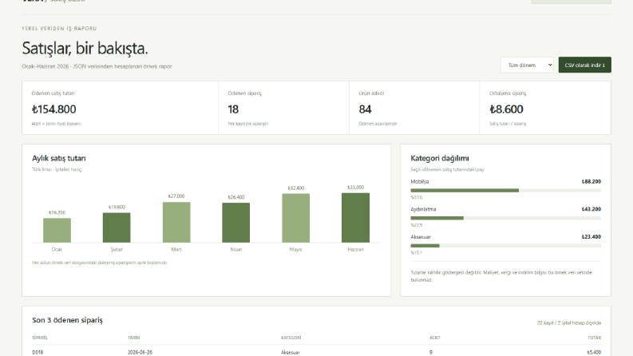633x356 pixels.
Task: Click the Satışlar, bir bakışta. title
Action: (x=85, y=49)
